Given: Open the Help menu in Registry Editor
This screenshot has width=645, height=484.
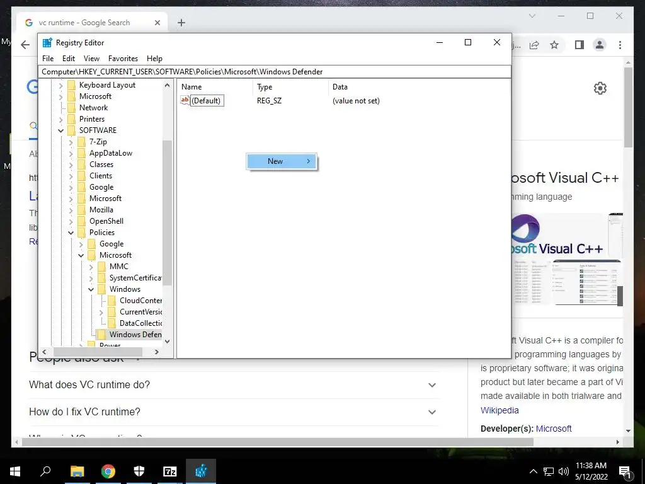Looking at the screenshot, I should (155, 59).
